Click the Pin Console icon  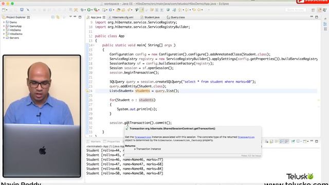coord(293,142)
